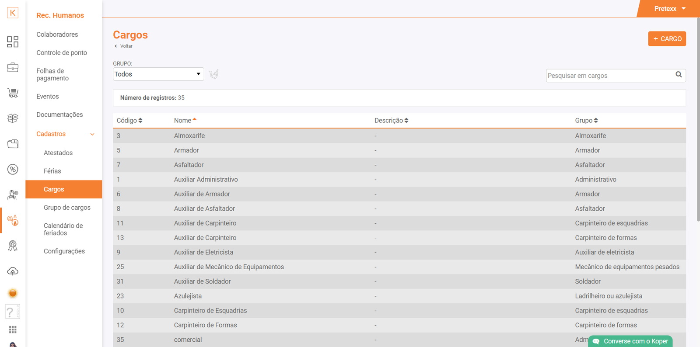The width and height of the screenshot is (700, 347).
Task: Sort the table by Grupo column
Action: pos(586,121)
